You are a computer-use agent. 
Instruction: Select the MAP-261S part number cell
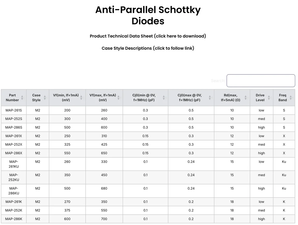click(14, 110)
